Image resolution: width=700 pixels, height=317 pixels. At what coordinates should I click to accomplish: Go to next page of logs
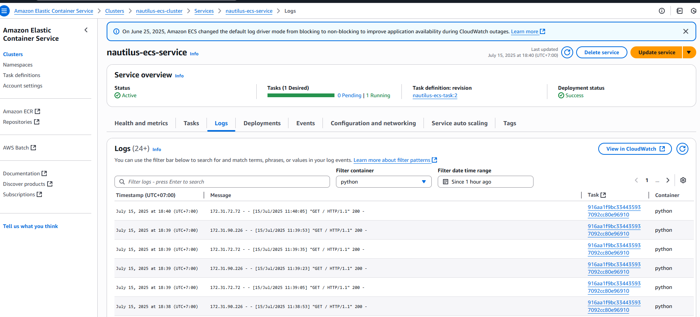click(668, 180)
